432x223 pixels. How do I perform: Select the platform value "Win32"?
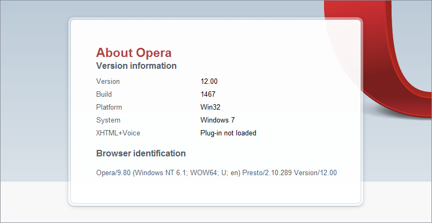[x=211, y=107]
